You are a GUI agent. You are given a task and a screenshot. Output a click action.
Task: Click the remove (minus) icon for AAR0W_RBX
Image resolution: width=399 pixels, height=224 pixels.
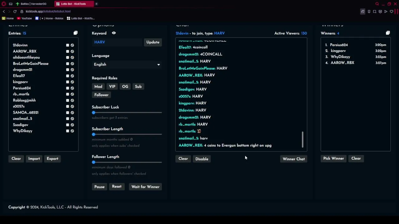pyautogui.click(x=67, y=51)
